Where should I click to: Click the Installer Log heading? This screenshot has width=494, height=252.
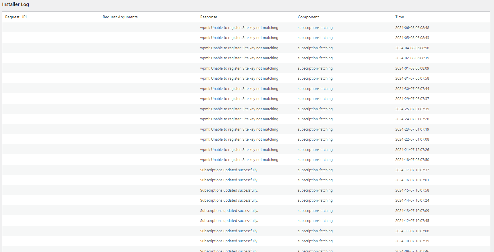click(x=16, y=5)
